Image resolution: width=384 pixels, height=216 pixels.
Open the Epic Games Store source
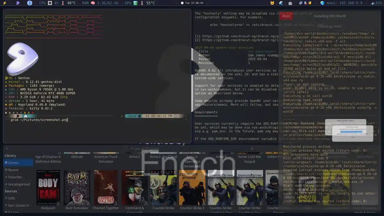[x=20, y=205]
